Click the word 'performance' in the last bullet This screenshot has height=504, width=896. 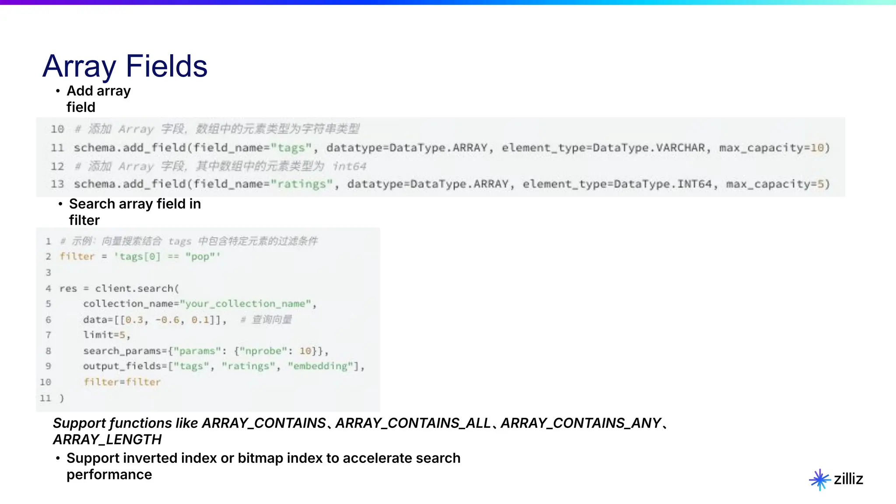109,474
